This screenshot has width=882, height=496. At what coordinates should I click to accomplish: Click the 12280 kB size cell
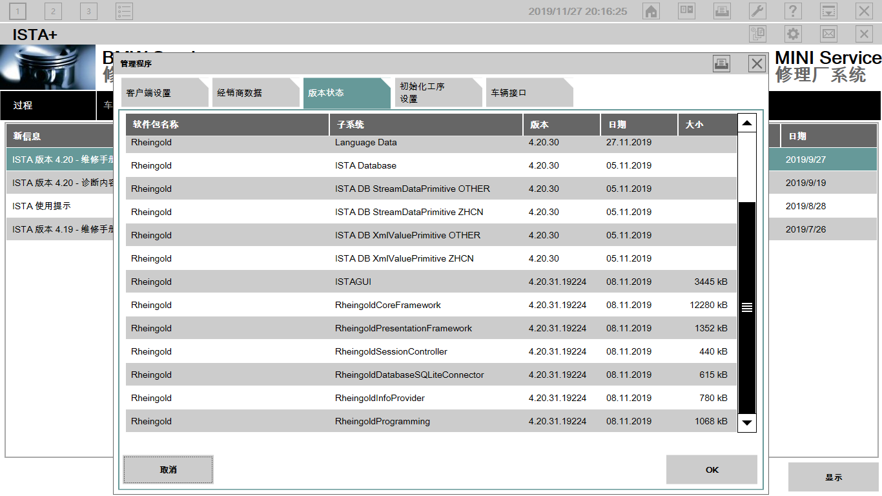(x=708, y=305)
